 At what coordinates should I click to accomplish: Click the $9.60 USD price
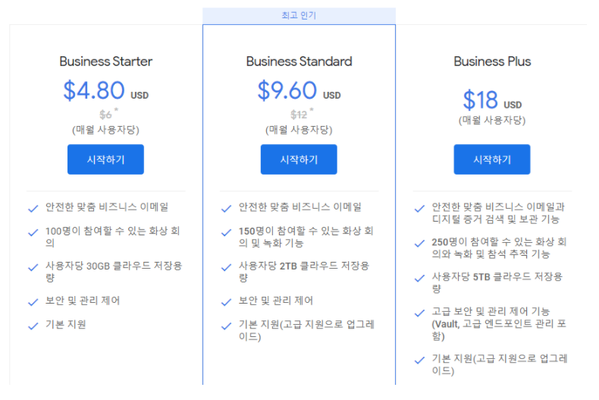point(299,90)
